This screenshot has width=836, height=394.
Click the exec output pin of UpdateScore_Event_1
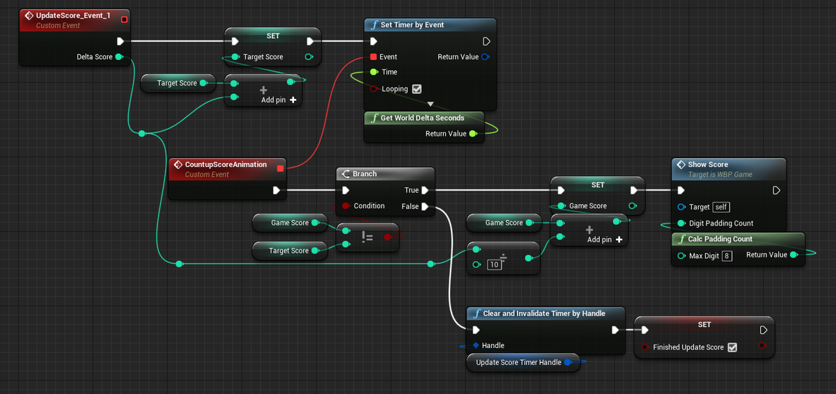pyautogui.click(x=121, y=41)
